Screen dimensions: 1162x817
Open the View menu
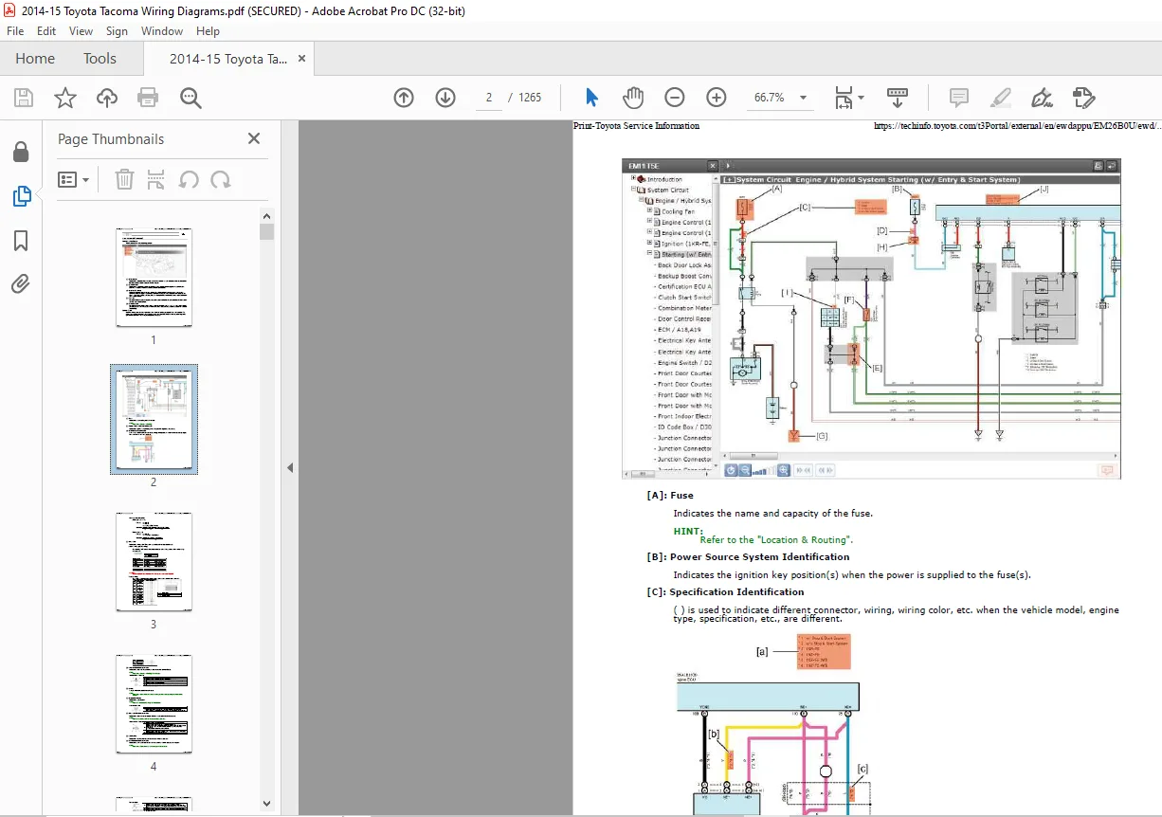(81, 31)
